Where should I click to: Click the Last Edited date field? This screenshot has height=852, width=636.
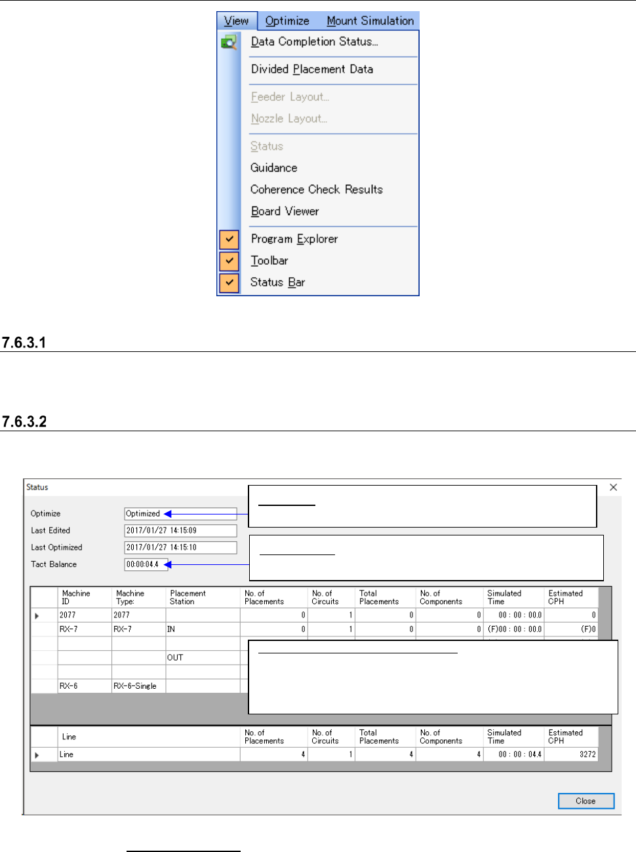click(180, 531)
